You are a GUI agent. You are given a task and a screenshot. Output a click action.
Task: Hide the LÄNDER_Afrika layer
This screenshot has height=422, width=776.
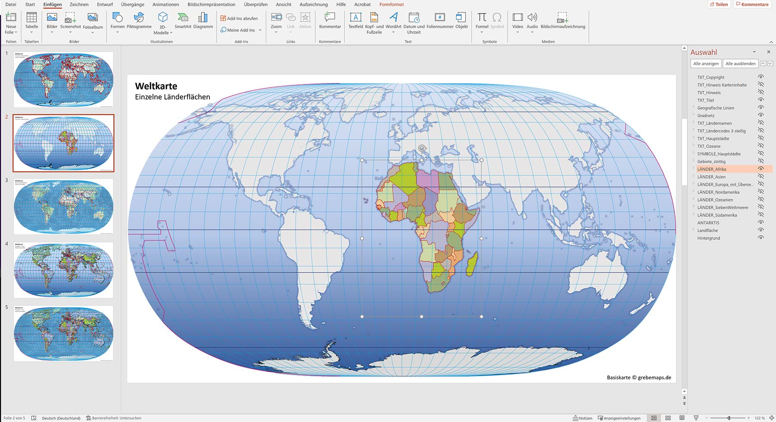[x=761, y=169]
